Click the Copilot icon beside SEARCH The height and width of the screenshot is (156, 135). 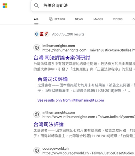point(51,19)
